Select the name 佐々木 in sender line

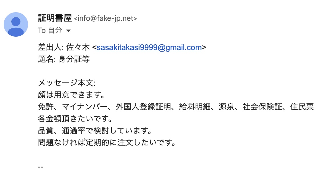point(78,47)
